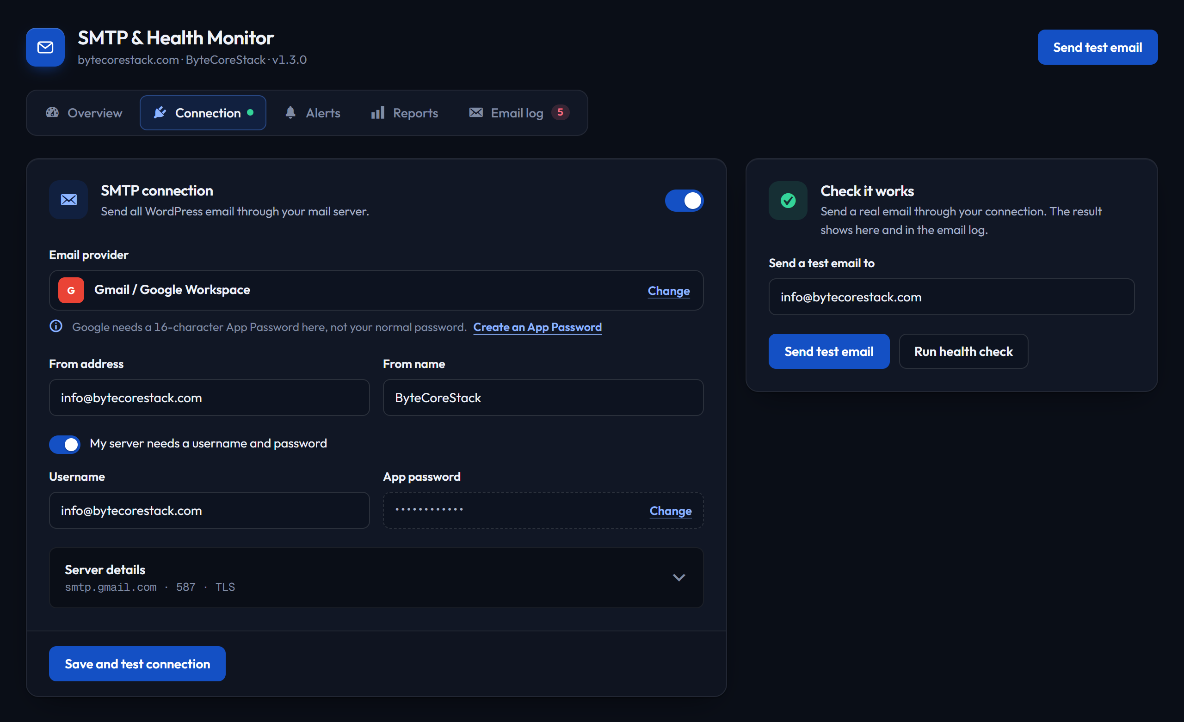Click the 'Email provider' label
Viewport: 1184px width, 722px height.
coord(88,255)
